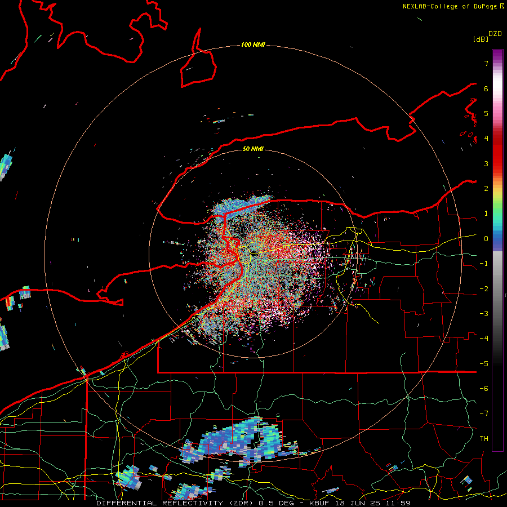
Task: Click the 1 value on the color scale
Action: pyautogui.click(x=486, y=214)
